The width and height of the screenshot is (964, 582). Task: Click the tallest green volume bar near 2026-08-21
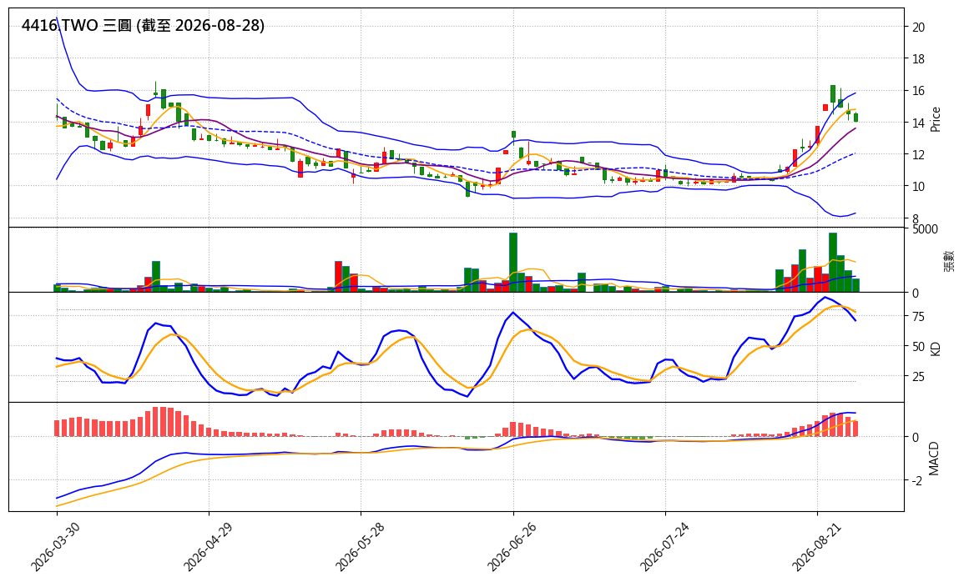(832, 262)
